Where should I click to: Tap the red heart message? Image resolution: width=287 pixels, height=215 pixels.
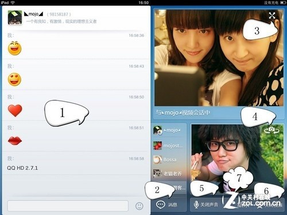click(15, 111)
